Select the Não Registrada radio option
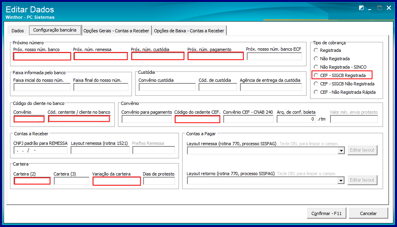The image size is (397, 227). (332, 59)
